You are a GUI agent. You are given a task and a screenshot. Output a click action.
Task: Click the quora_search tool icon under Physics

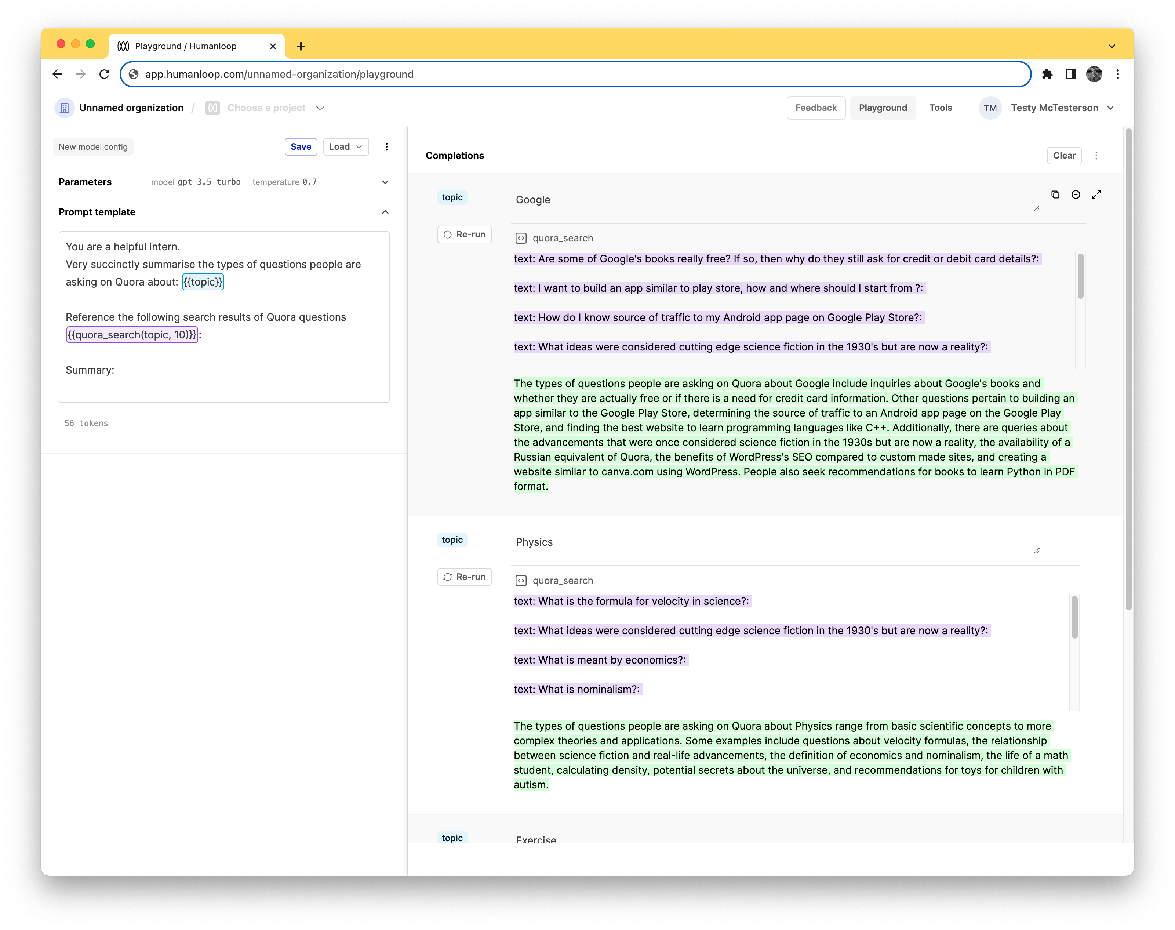pyautogui.click(x=520, y=581)
